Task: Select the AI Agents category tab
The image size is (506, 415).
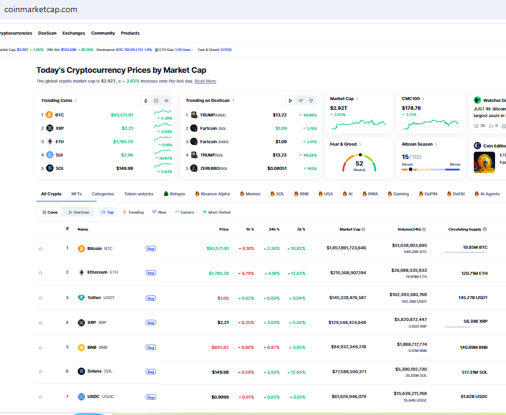Action: click(487, 194)
